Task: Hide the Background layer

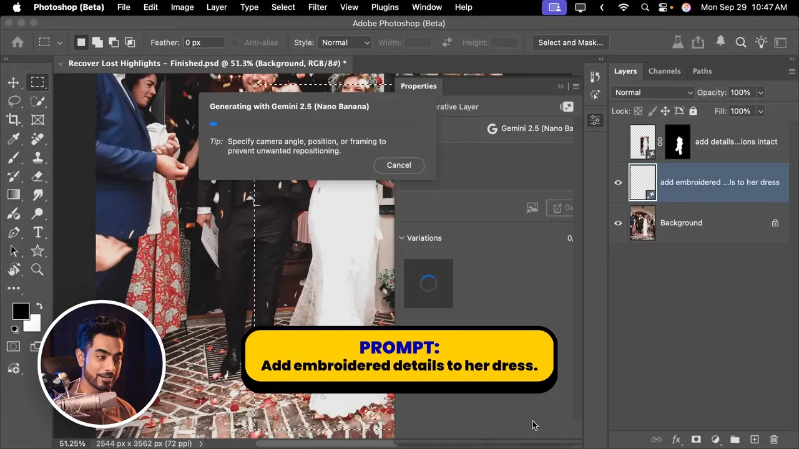Action: click(618, 223)
